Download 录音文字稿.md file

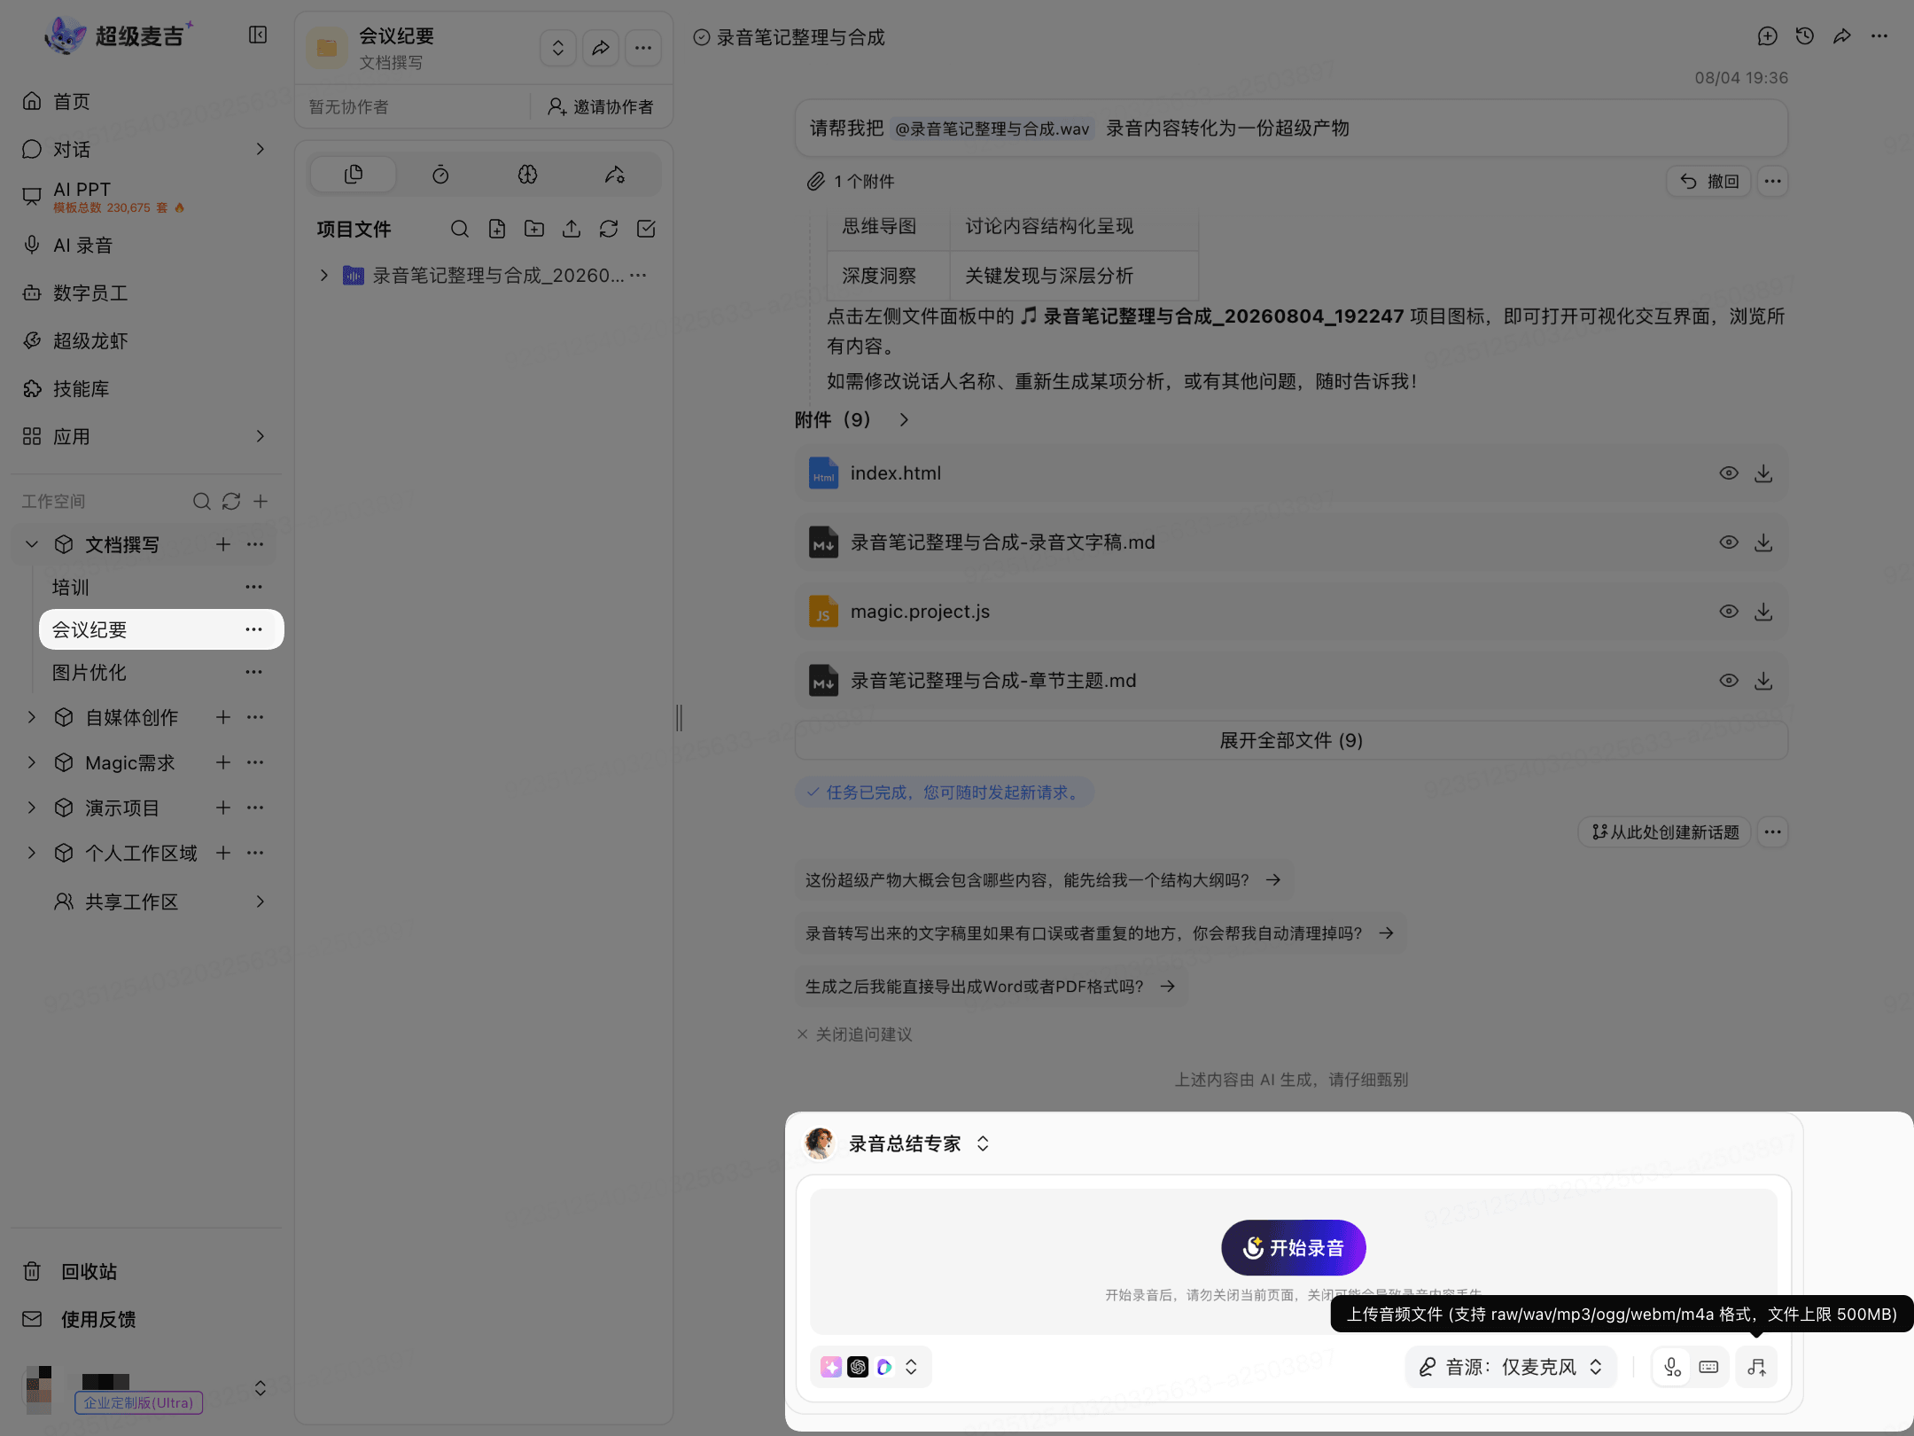tap(1764, 542)
